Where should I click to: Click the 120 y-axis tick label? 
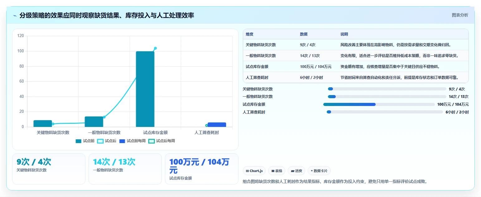coord(21,36)
